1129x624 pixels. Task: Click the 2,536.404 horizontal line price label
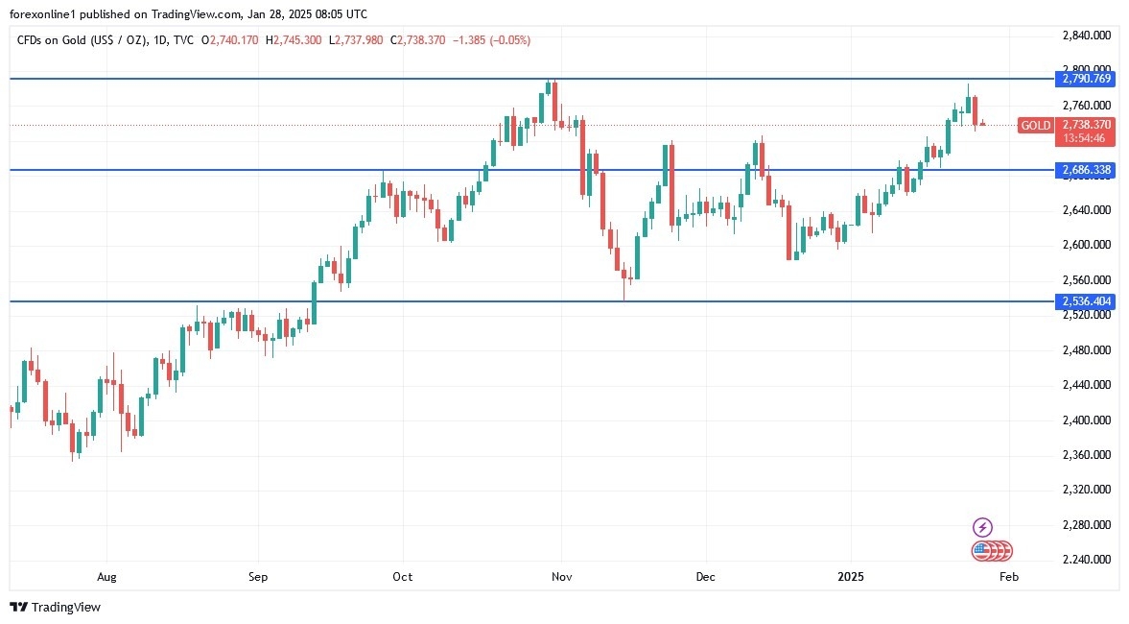point(1086,301)
